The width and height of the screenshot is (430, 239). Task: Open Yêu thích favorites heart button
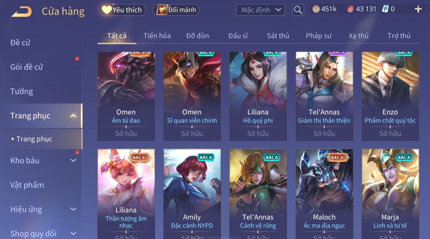coord(122,10)
